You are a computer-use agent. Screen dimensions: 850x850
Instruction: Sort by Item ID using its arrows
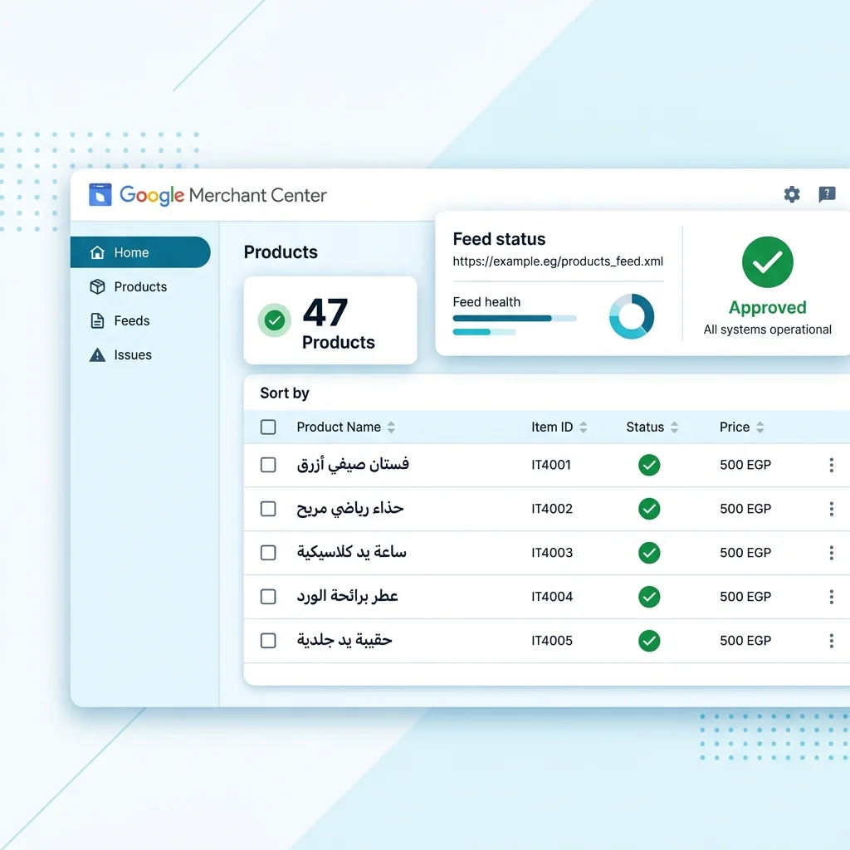pyautogui.click(x=583, y=427)
